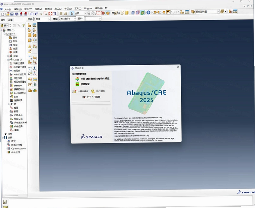The width and height of the screenshot is (255, 208).
Task: Close the 开始任务 dialog
Action: (x=178, y=67)
